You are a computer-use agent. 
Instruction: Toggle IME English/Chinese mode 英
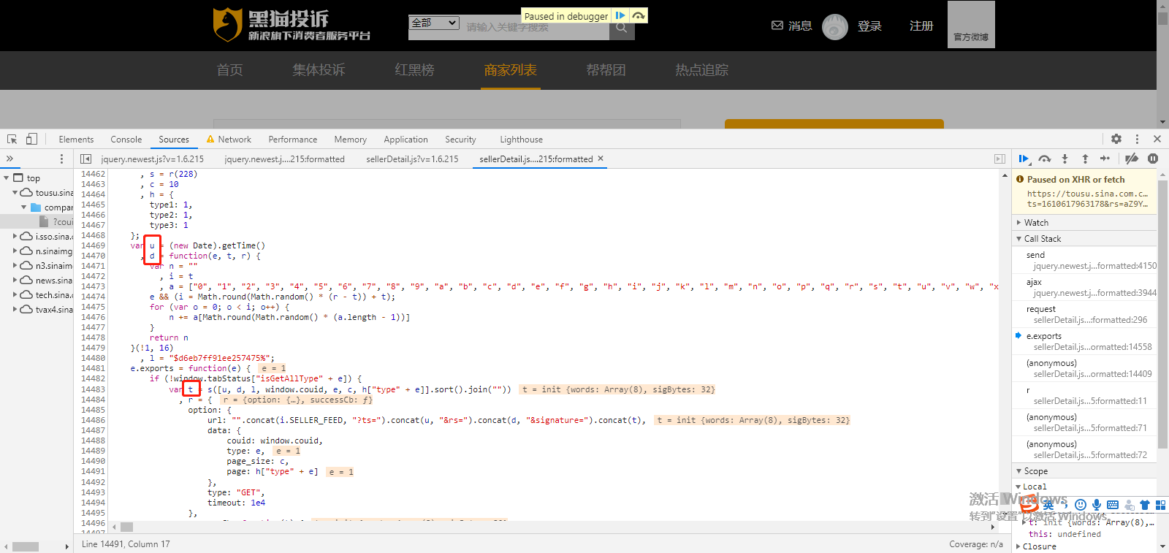click(x=1048, y=505)
